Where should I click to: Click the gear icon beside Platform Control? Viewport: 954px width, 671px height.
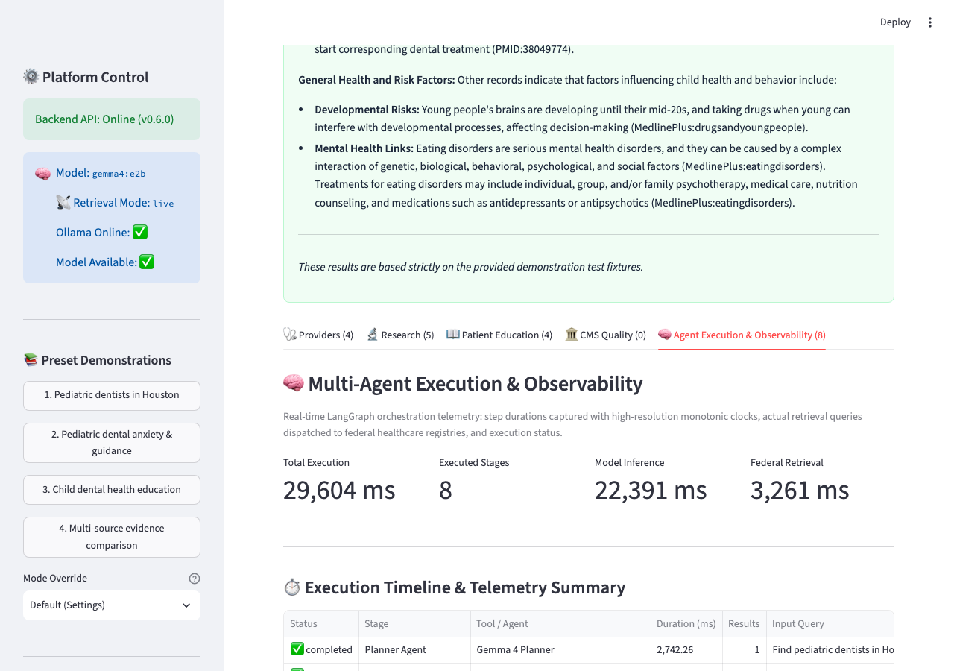tap(31, 77)
